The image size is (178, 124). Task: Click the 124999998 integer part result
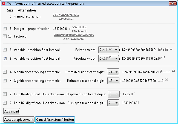click(60, 29)
